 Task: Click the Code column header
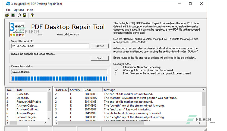click(x=93, y=90)
